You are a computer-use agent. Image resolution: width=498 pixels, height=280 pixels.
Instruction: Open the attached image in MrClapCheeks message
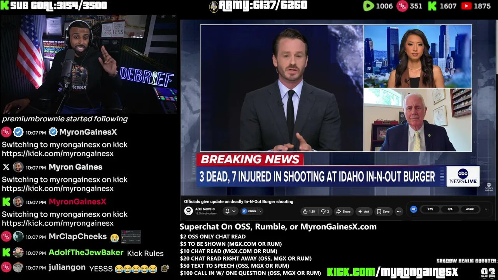131,237
